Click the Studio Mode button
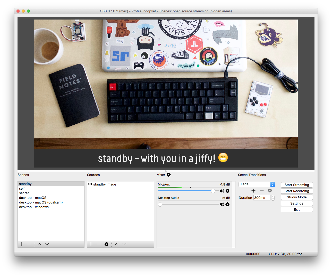 pyautogui.click(x=297, y=197)
